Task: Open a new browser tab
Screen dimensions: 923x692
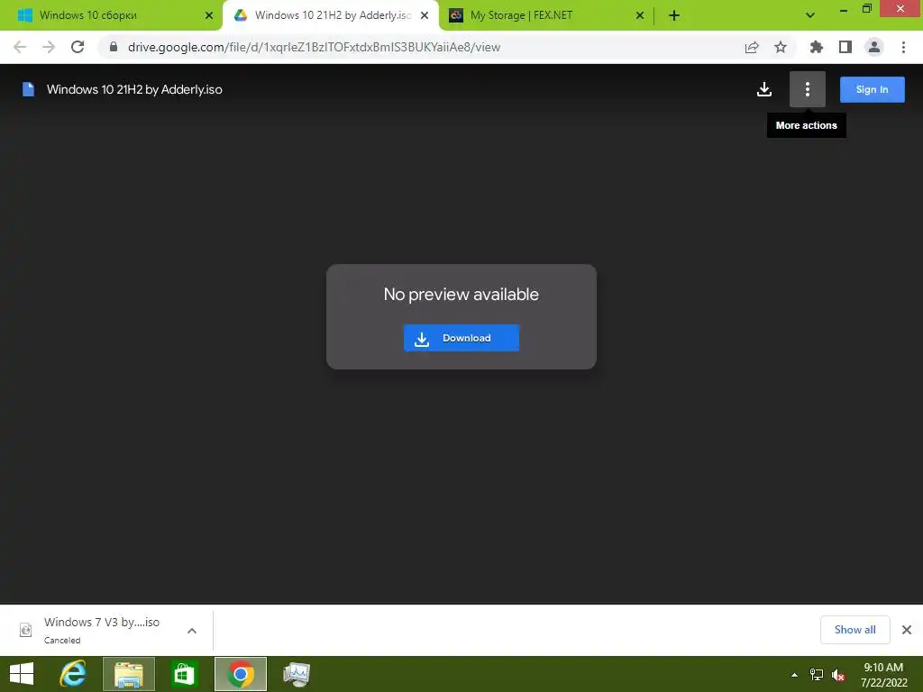Action: coord(674,15)
